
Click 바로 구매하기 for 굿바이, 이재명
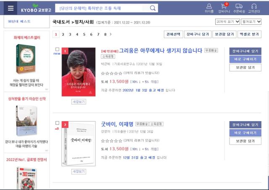[245, 133]
